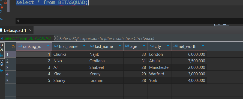Select the age cell '31'

pyautogui.click(x=136, y=61)
